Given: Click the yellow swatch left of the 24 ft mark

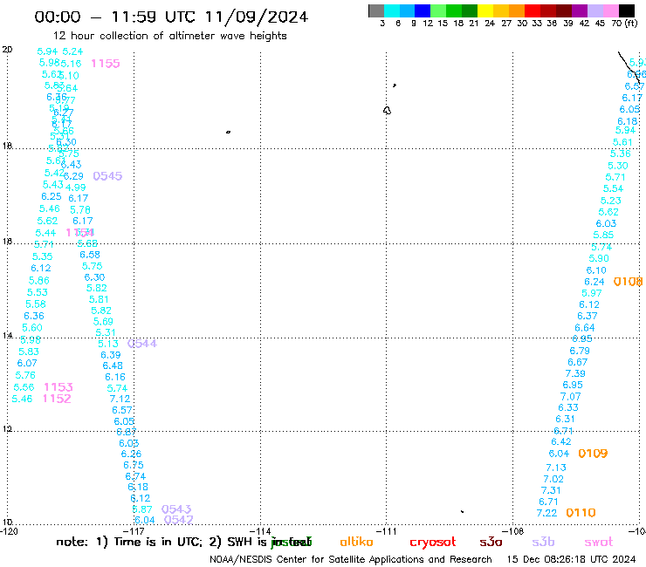Looking at the screenshot, I should tap(484, 10).
